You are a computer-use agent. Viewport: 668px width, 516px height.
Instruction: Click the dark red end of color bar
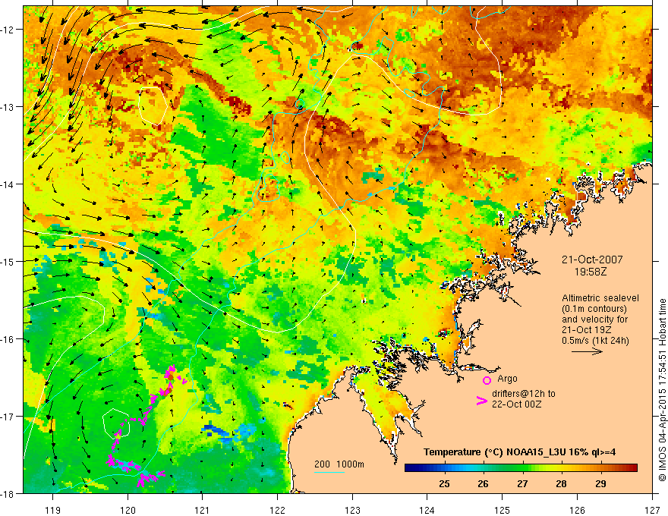[x=632, y=468]
